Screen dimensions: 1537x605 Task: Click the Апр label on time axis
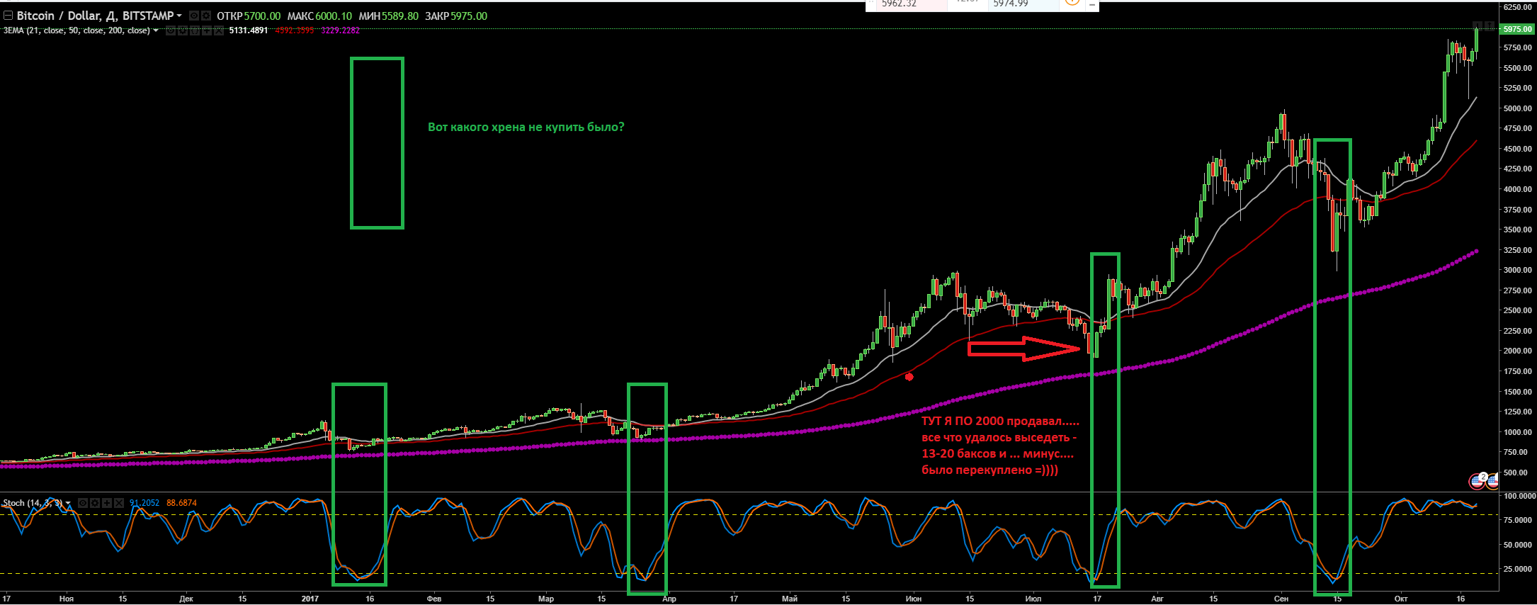[x=669, y=599]
